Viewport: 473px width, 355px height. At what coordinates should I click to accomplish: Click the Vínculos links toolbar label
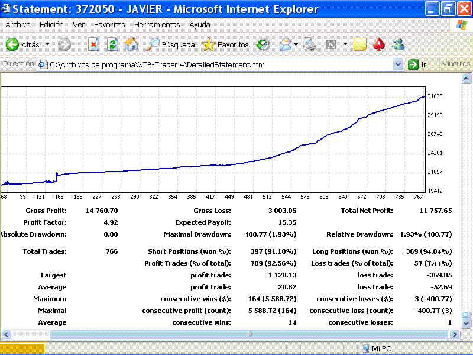(x=456, y=64)
